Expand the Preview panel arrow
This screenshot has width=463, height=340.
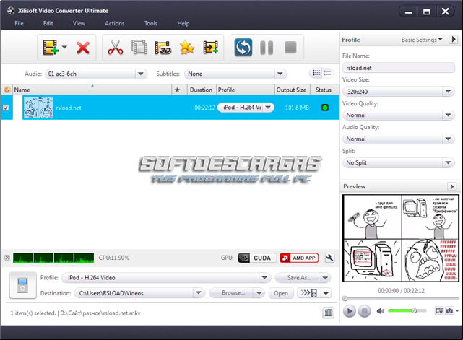point(451,186)
